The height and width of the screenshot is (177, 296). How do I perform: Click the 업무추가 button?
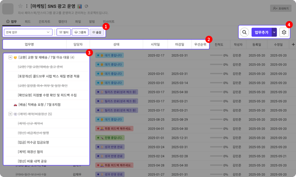coord(261,33)
